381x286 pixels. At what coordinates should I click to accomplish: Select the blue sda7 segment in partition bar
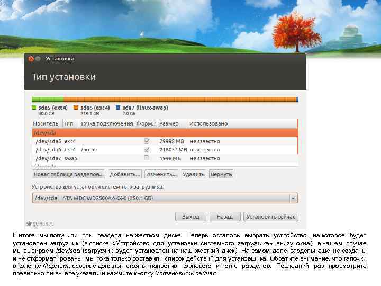[x=297, y=99]
